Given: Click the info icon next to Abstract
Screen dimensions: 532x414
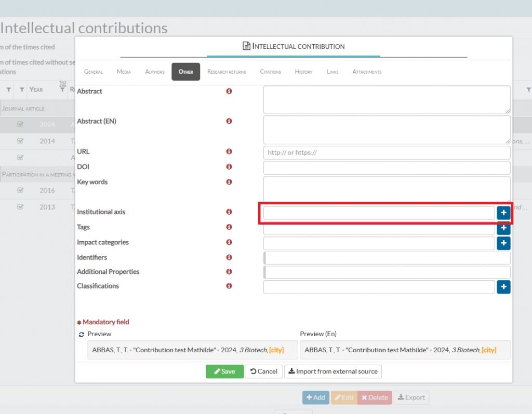Looking at the screenshot, I should (229, 91).
